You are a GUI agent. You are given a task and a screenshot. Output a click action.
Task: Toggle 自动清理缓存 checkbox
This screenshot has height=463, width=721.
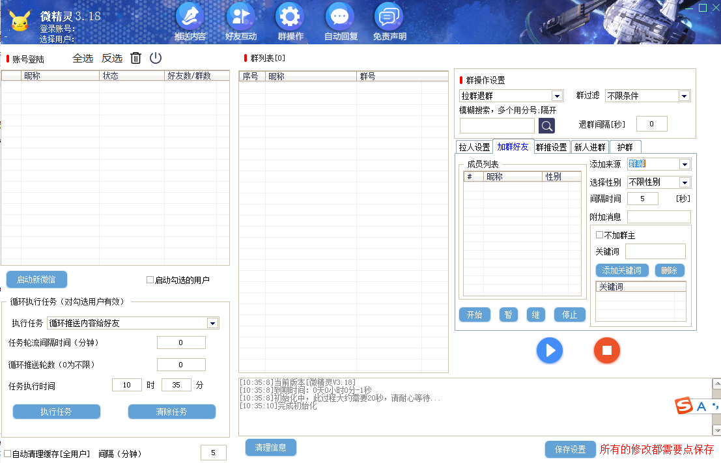(x=8, y=453)
